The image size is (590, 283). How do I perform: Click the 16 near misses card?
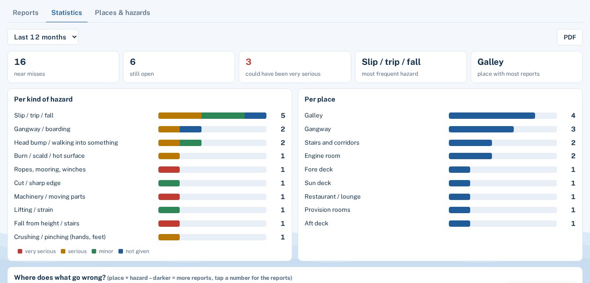(63, 67)
